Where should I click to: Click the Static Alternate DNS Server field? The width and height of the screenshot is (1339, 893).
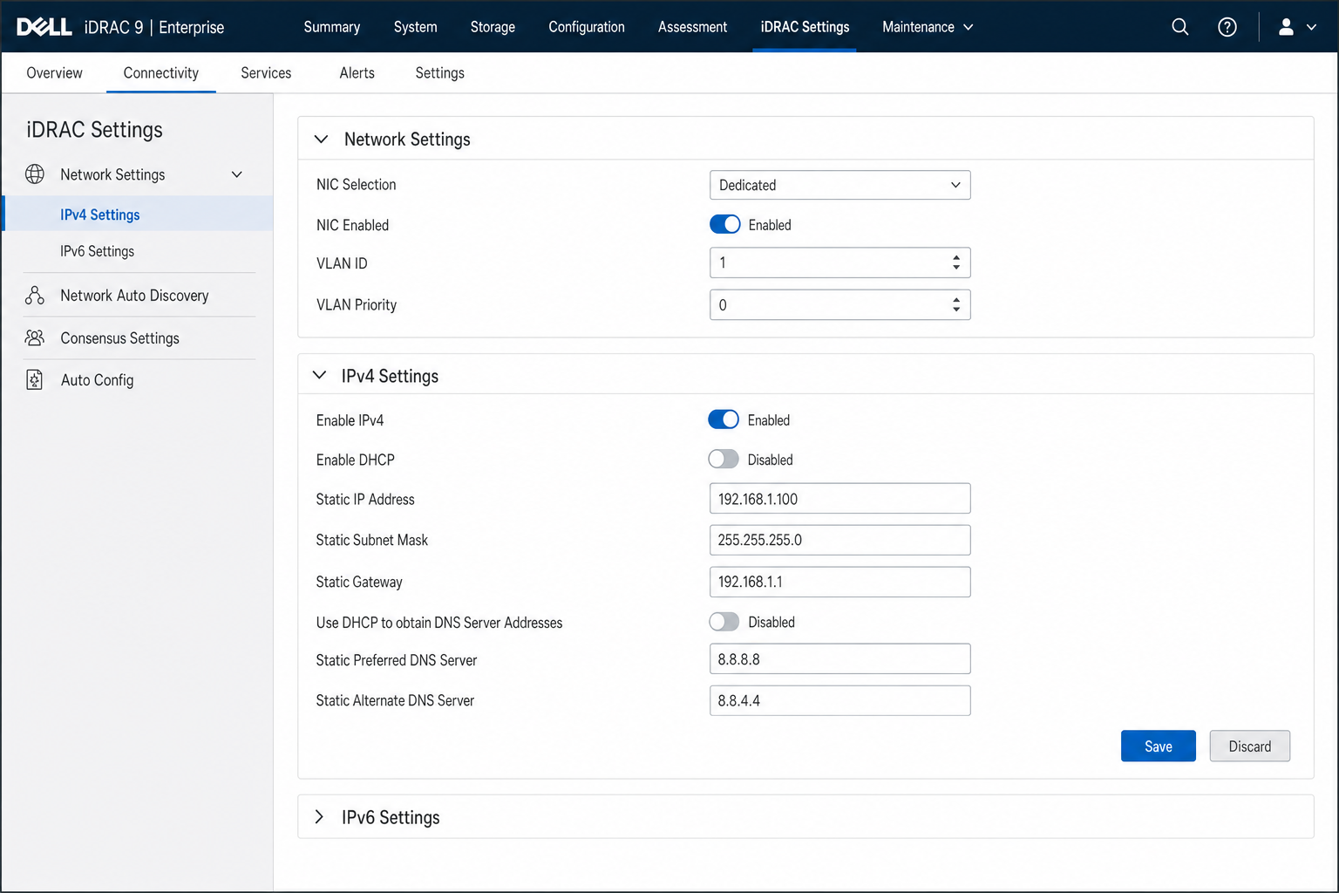tap(839, 700)
